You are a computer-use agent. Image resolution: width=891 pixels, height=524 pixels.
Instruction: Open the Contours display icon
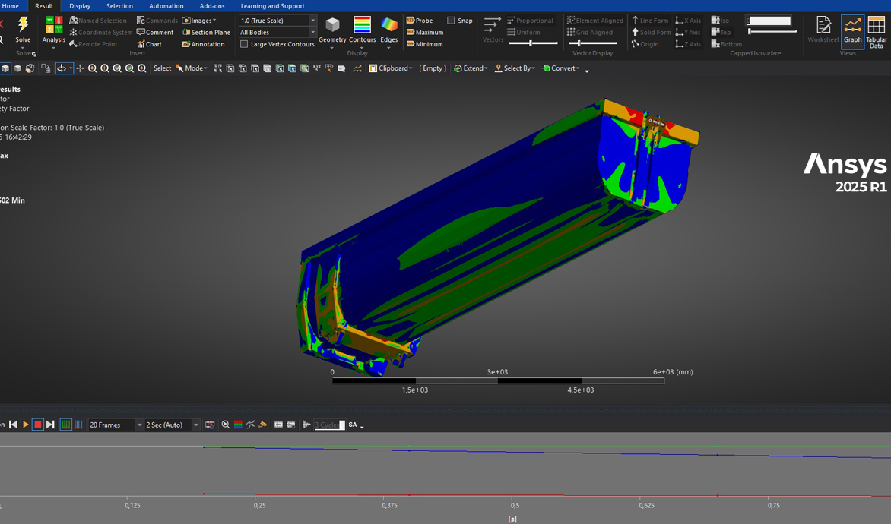[362, 25]
